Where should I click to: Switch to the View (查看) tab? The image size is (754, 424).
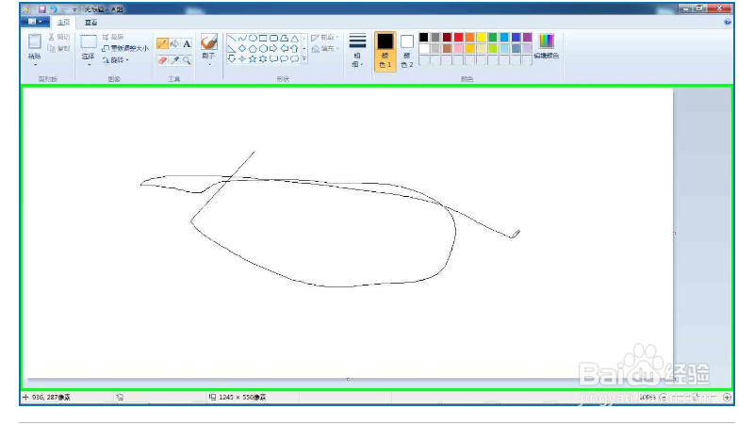point(90,22)
